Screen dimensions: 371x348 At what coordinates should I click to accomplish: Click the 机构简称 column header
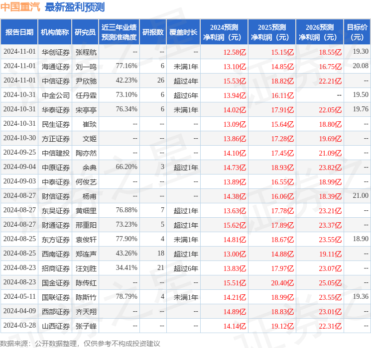(55, 32)
